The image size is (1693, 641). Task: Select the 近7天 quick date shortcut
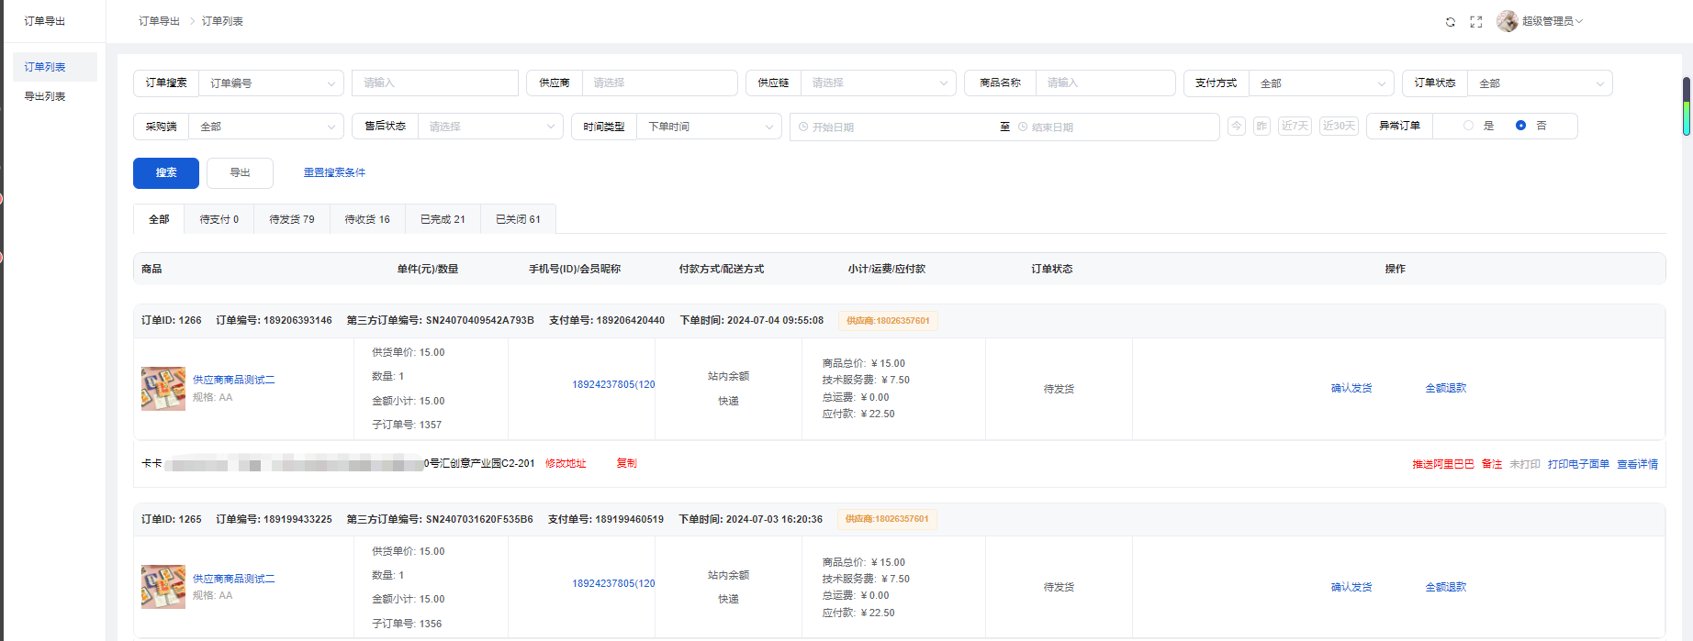tap(1295, 127)
